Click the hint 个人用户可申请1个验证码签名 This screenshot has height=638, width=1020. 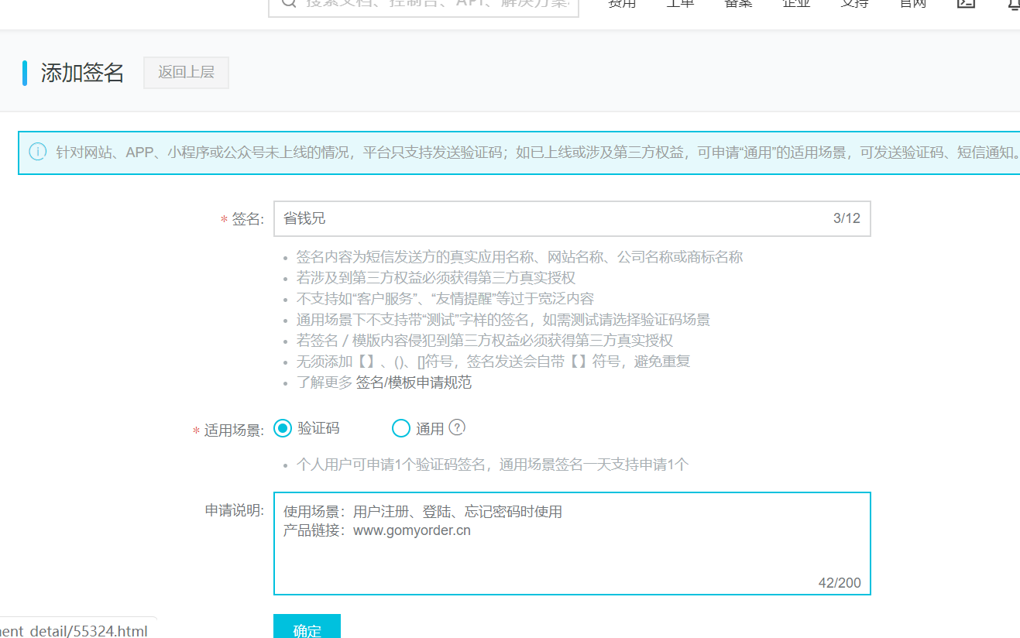492,465
